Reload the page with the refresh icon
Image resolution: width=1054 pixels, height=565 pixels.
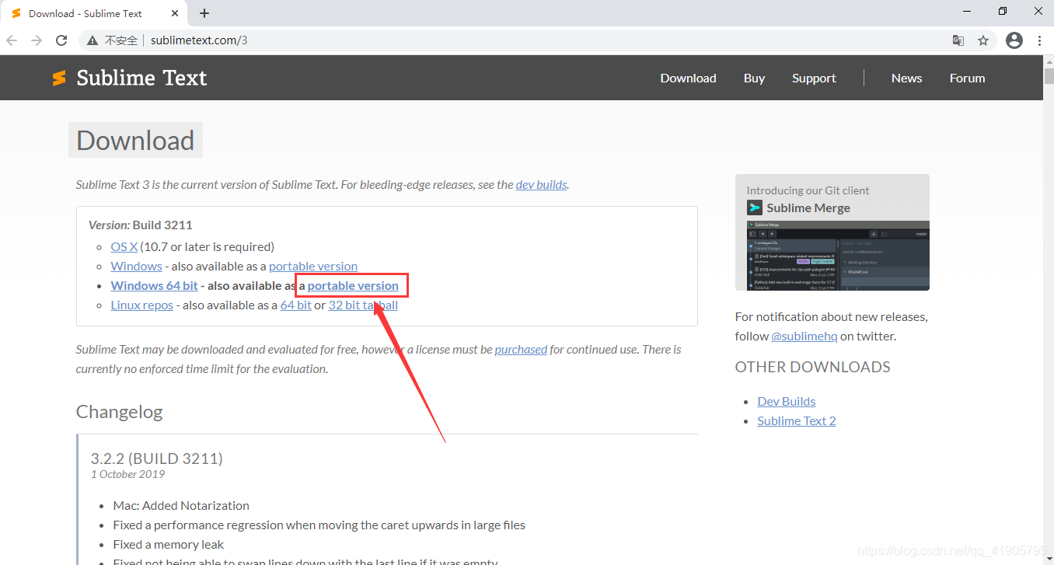pos(61,40)
